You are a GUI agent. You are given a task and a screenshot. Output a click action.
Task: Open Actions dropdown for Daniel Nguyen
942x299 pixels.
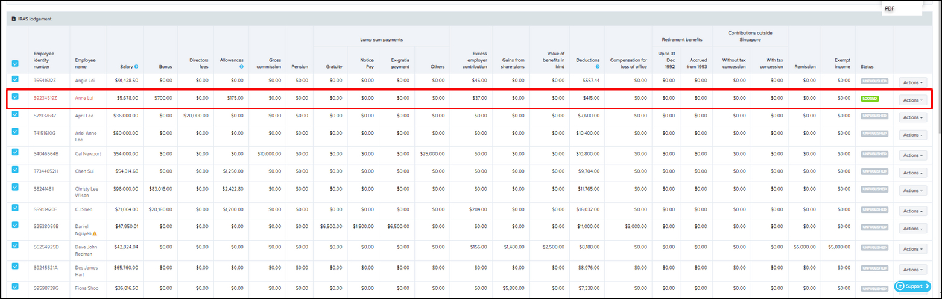(x=912, y=227)
